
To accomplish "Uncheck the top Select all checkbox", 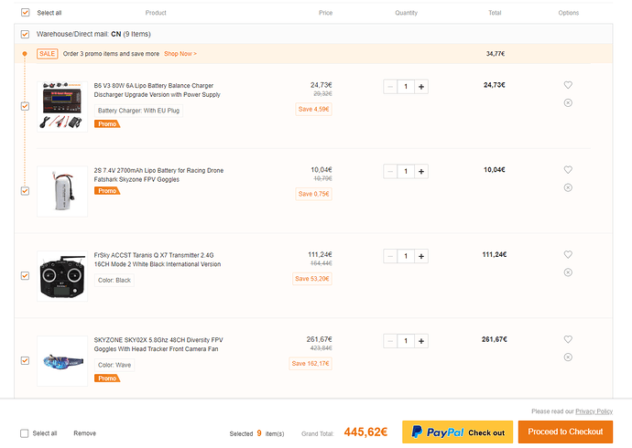I will 25,13.
